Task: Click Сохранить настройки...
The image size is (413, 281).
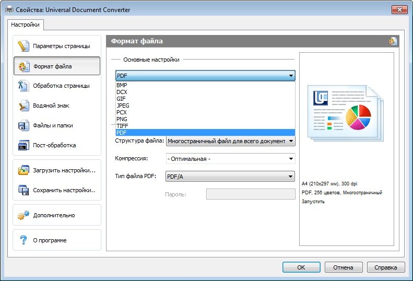Action: tap(57, 190)
